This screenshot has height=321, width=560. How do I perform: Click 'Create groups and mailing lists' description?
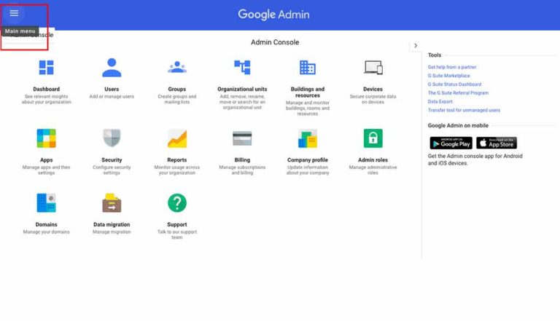click(177, 99)
